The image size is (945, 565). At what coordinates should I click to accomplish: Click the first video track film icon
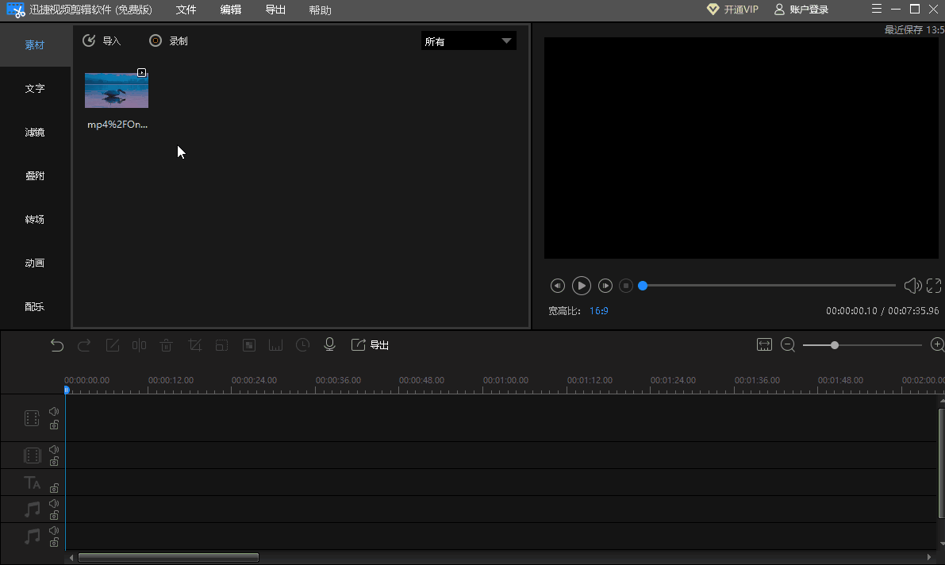[32, 418]
